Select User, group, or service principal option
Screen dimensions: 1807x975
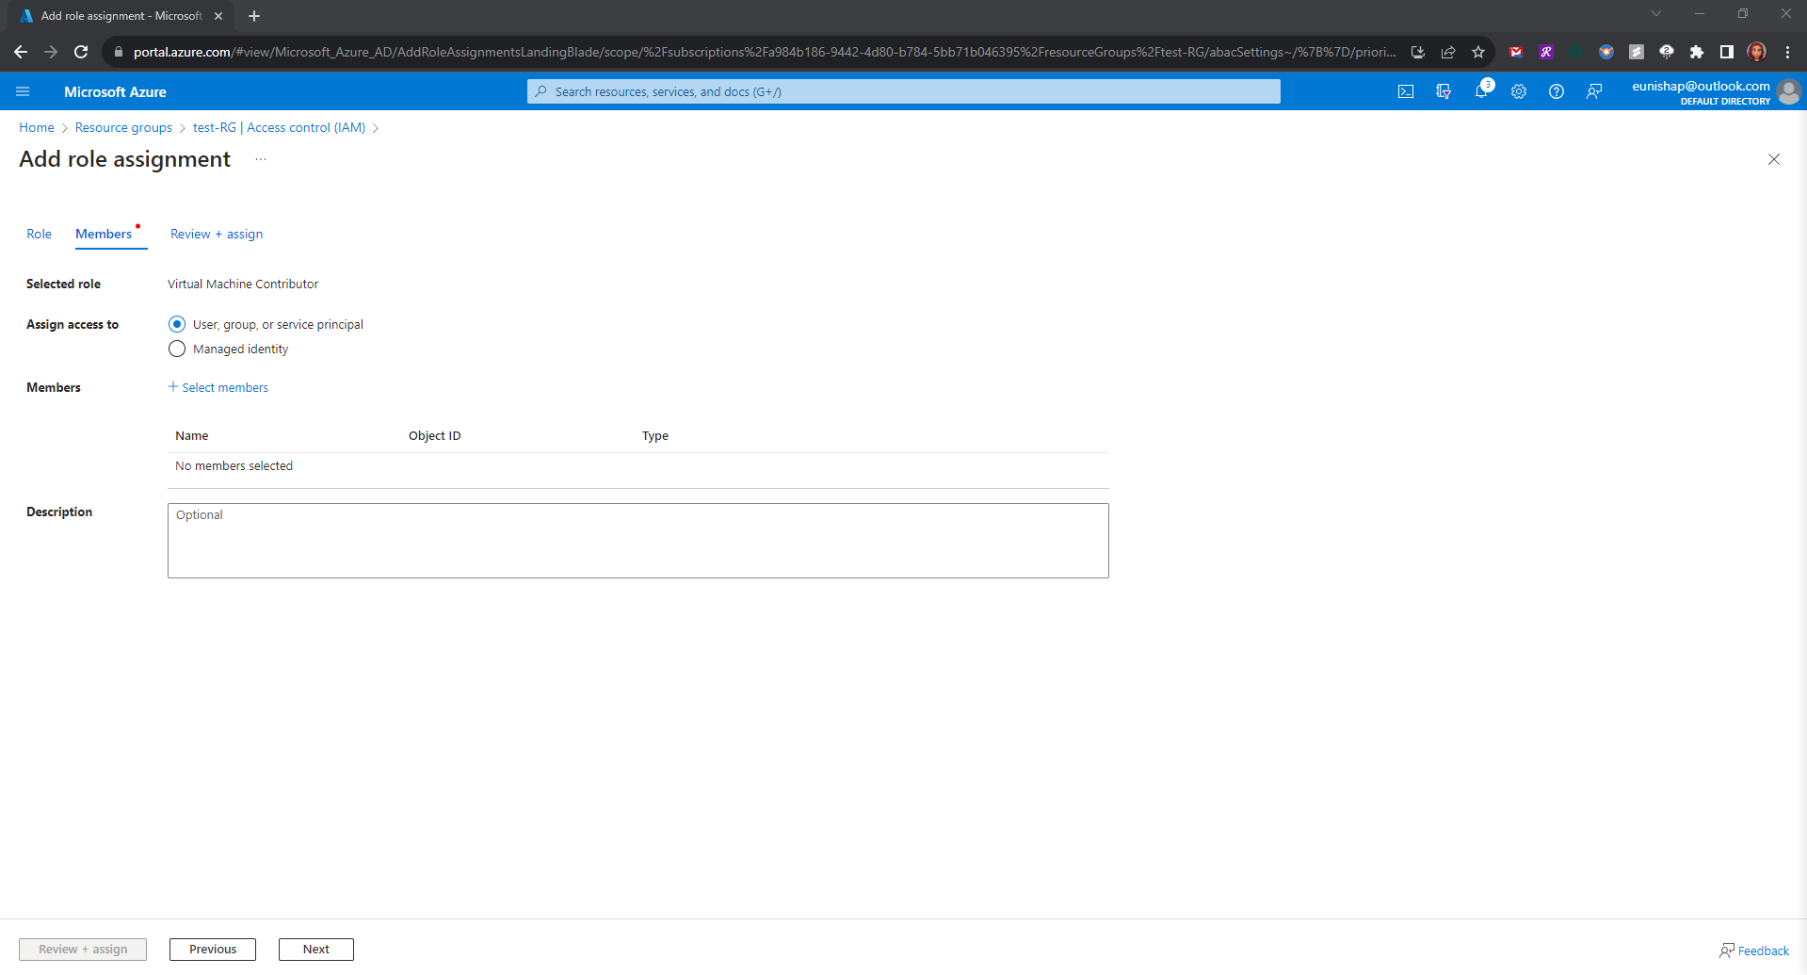pyautogui.click(x=177, y=324)
